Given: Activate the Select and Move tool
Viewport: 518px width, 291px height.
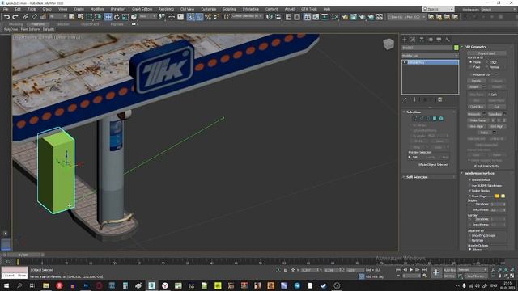Looking at the screenshot, I should (x=108, y=16).
